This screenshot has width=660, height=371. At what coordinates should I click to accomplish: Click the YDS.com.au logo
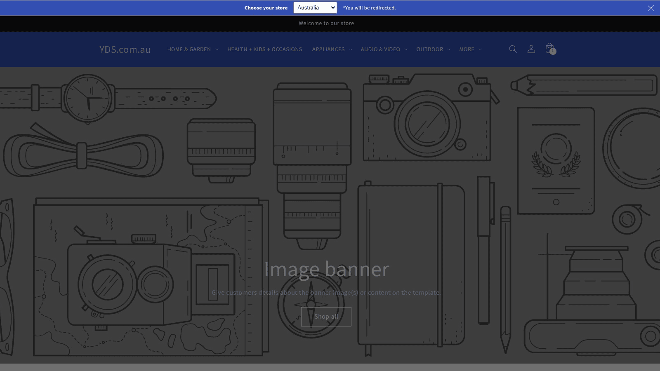(x=125, y=49)
